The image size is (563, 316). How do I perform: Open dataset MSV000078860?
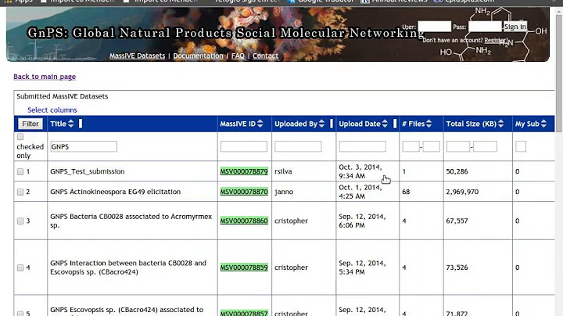[x=244, y=221]
